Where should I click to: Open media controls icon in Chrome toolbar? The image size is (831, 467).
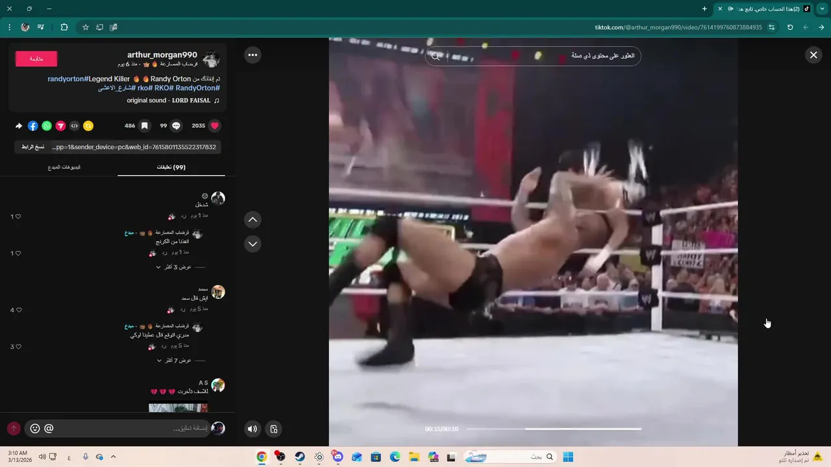coord(41,27)
